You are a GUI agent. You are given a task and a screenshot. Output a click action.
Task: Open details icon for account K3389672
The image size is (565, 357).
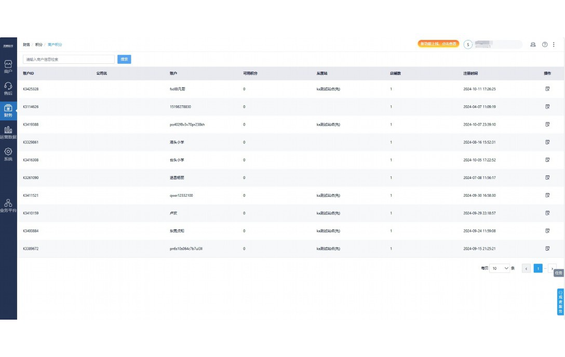coord(547,249)
